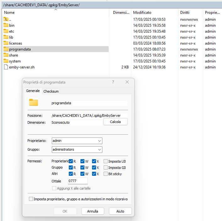The height and width of the screenshot is (221, 222).
Task: Close the Proprietà di programdata dialog
Action: pos(127,82)
